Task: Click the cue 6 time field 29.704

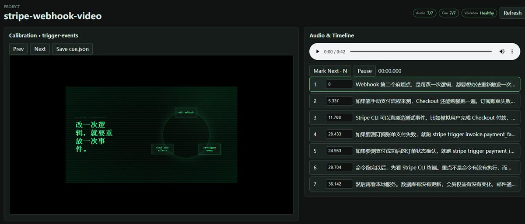Action: (339, 167)
